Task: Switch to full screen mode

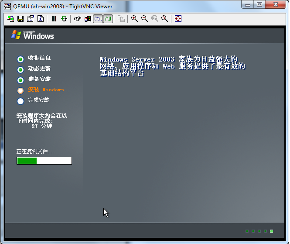Action: [x=178, y=19]
